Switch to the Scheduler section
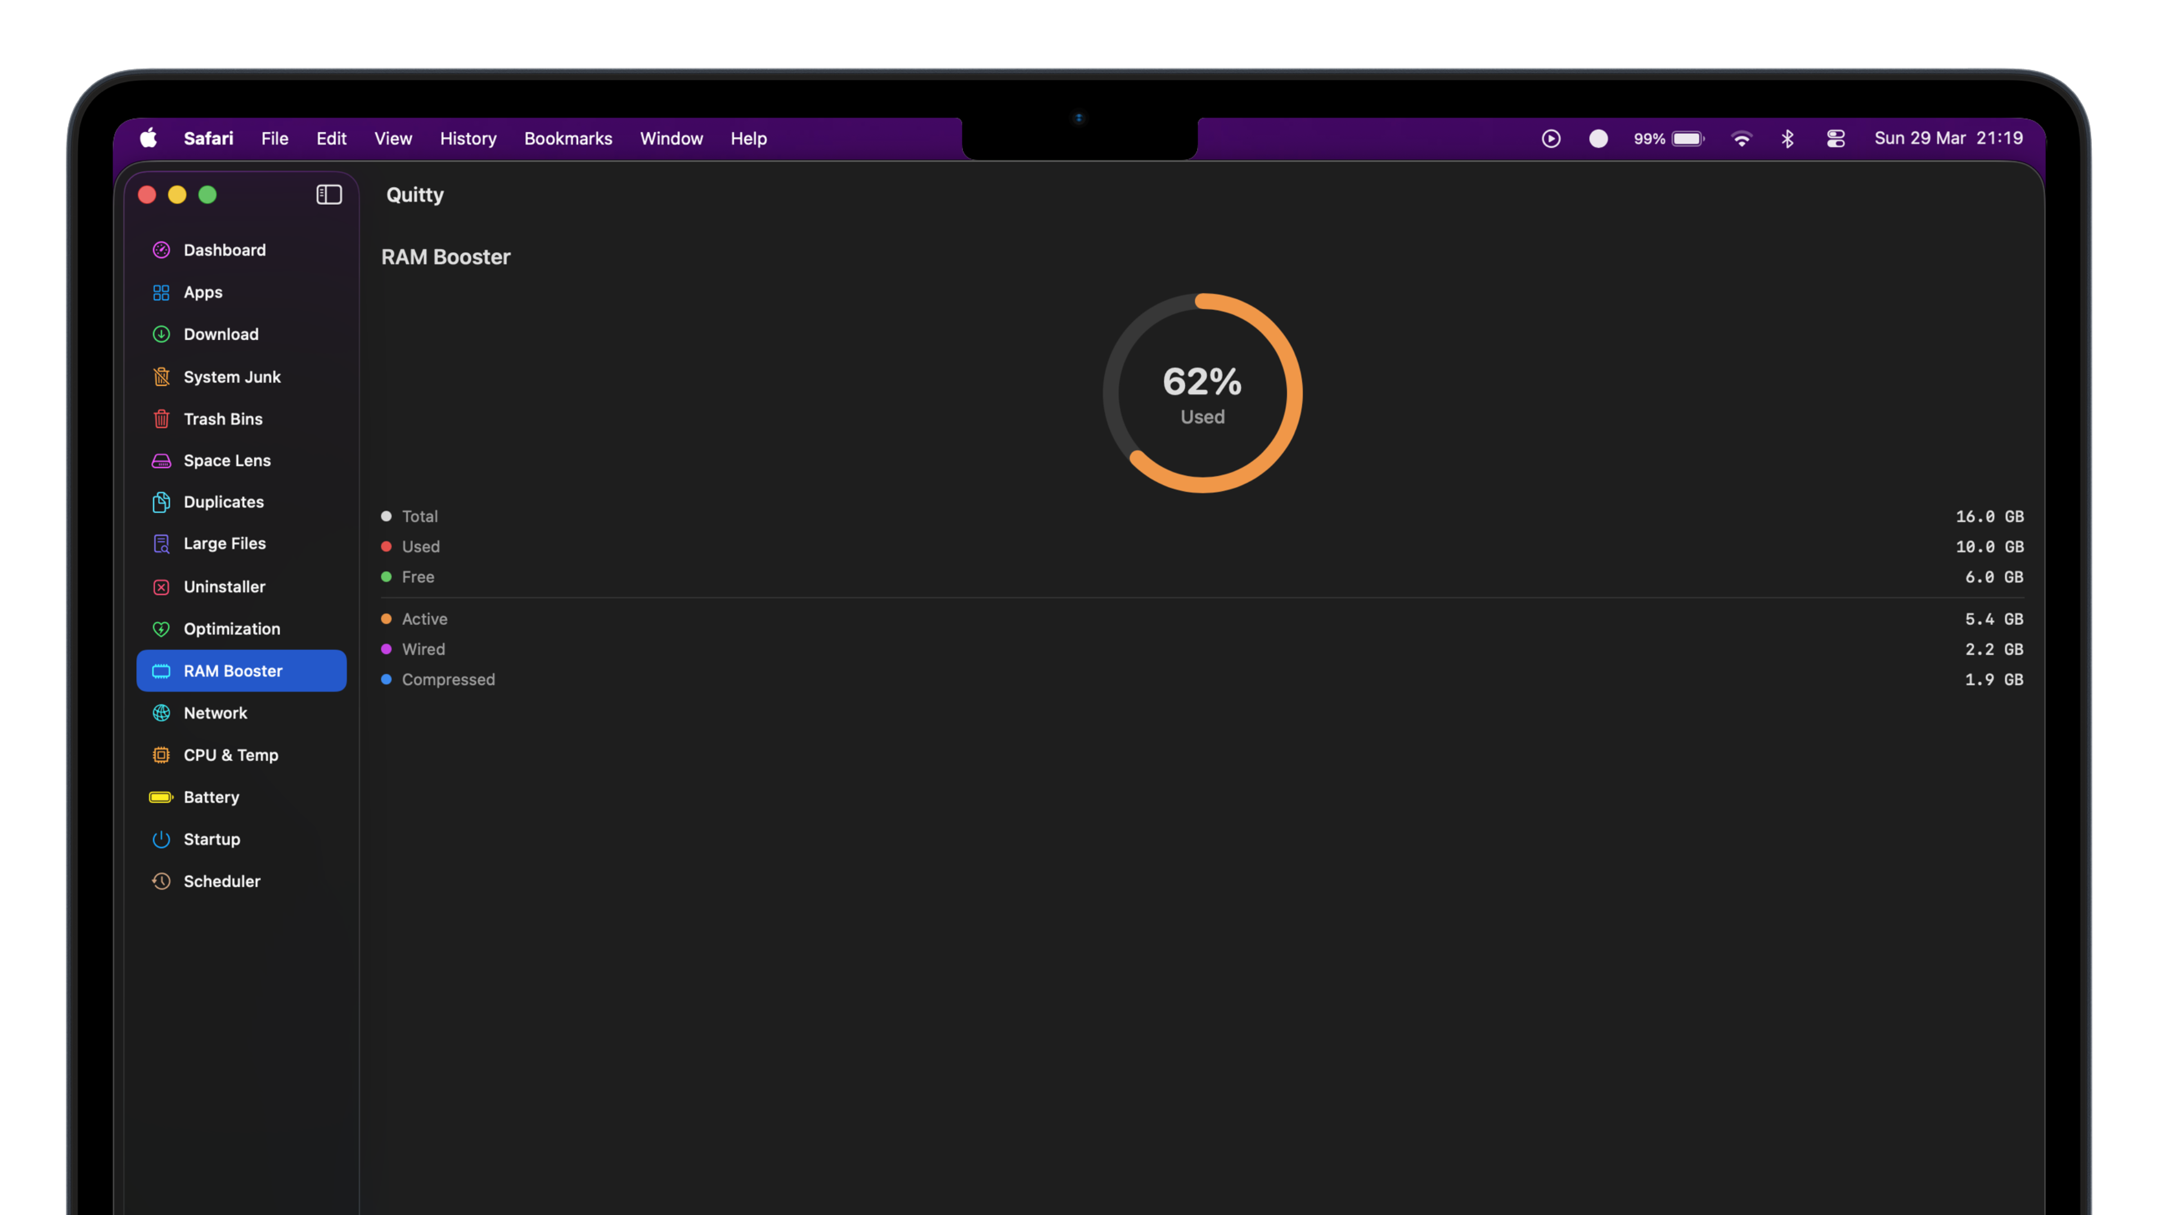The image size is (2160, 1215). pos(222,881)
